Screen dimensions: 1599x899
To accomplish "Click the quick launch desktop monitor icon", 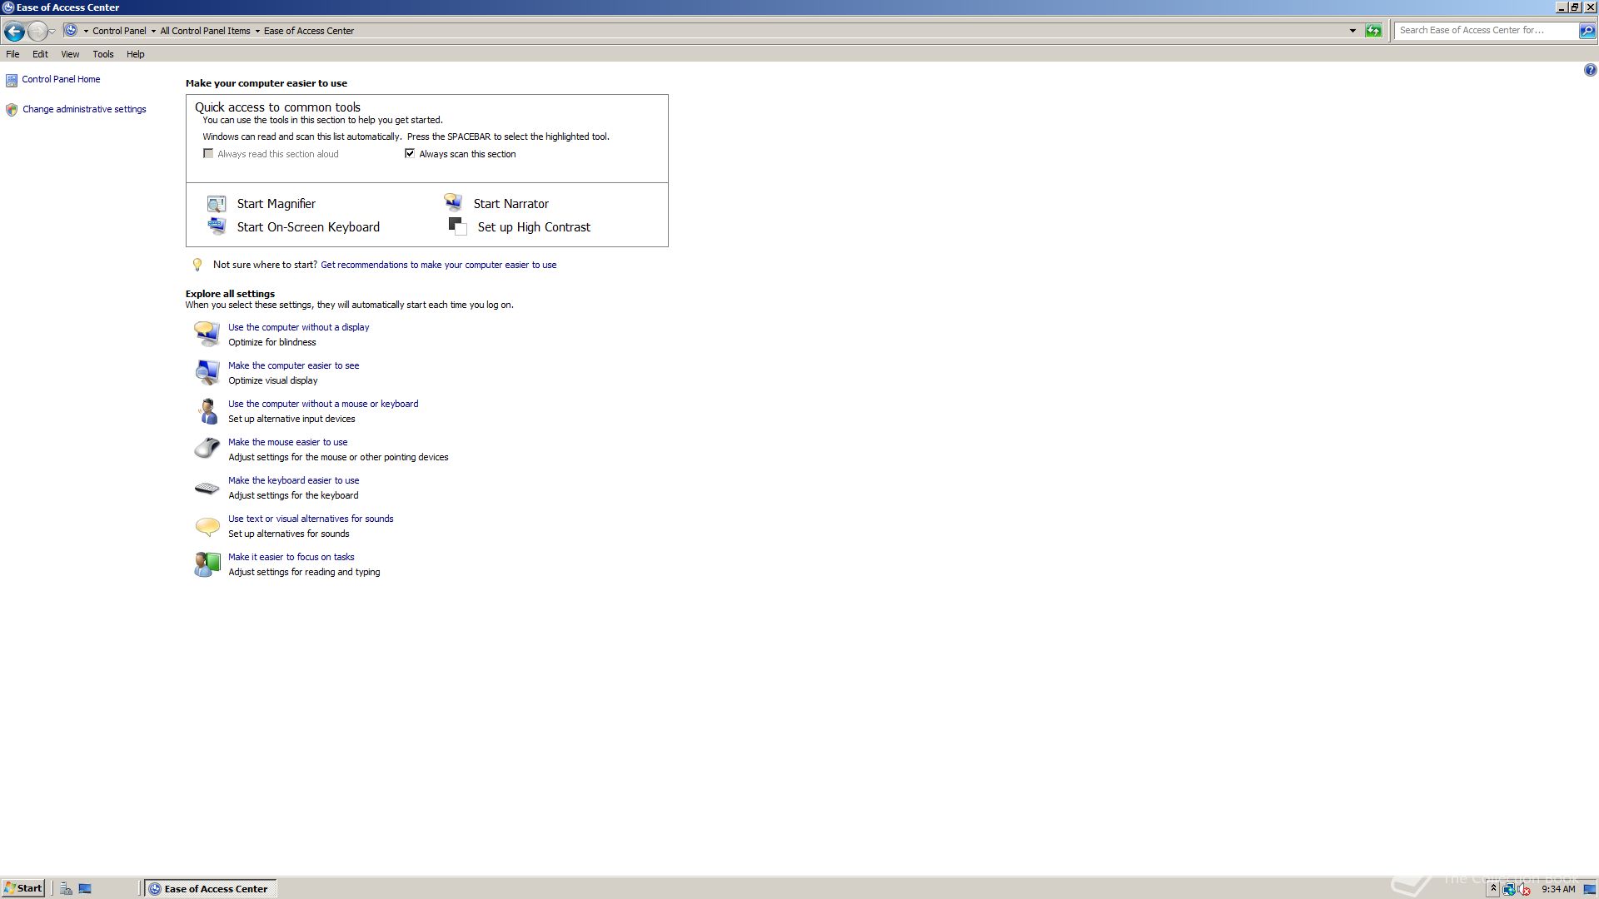I will click(85, 889).
